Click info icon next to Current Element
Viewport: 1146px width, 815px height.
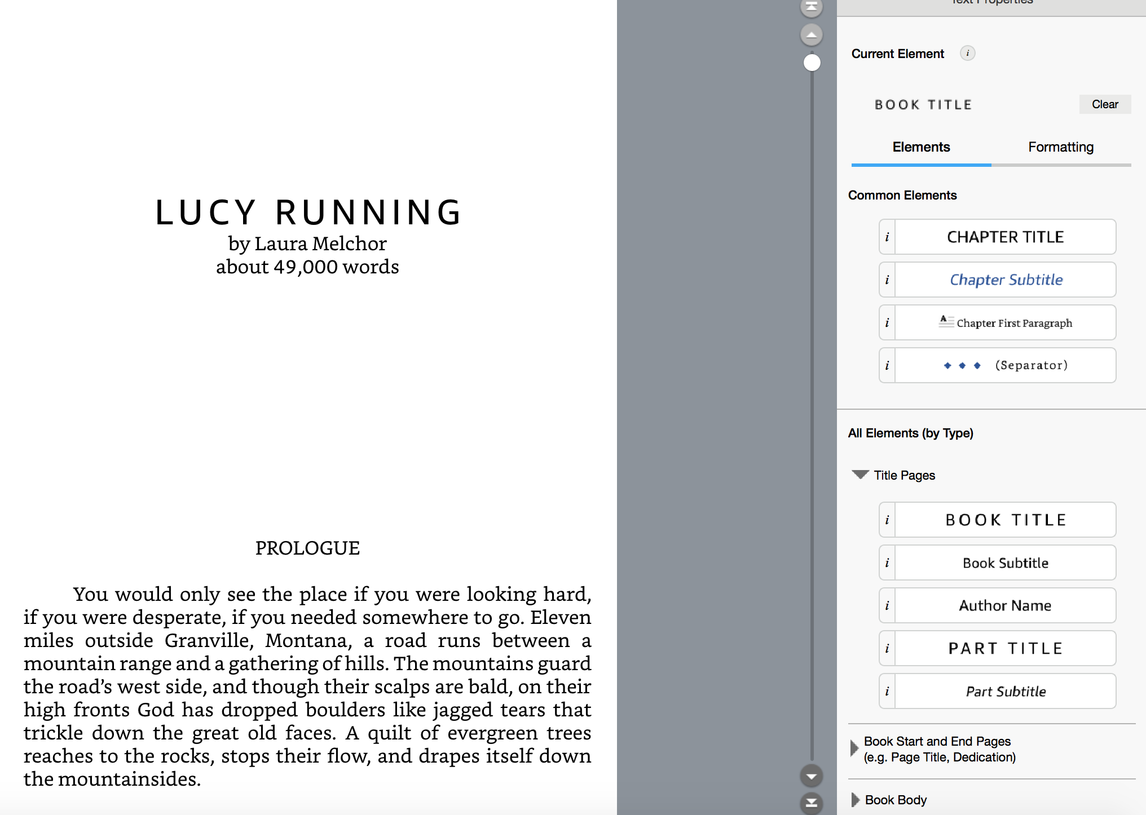(x=967, y=54)
